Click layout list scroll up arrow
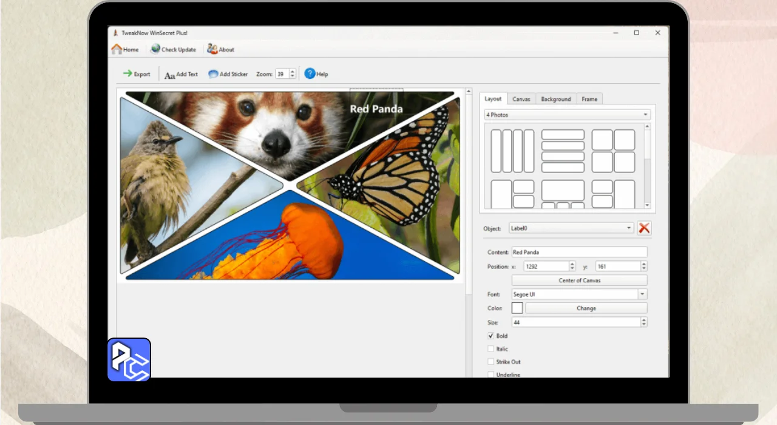 point(647,126)
